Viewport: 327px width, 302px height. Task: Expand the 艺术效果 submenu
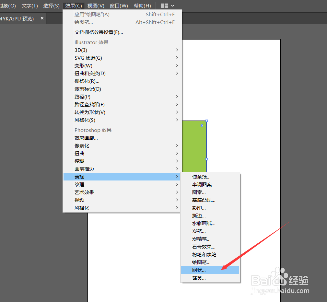[122, 192]
